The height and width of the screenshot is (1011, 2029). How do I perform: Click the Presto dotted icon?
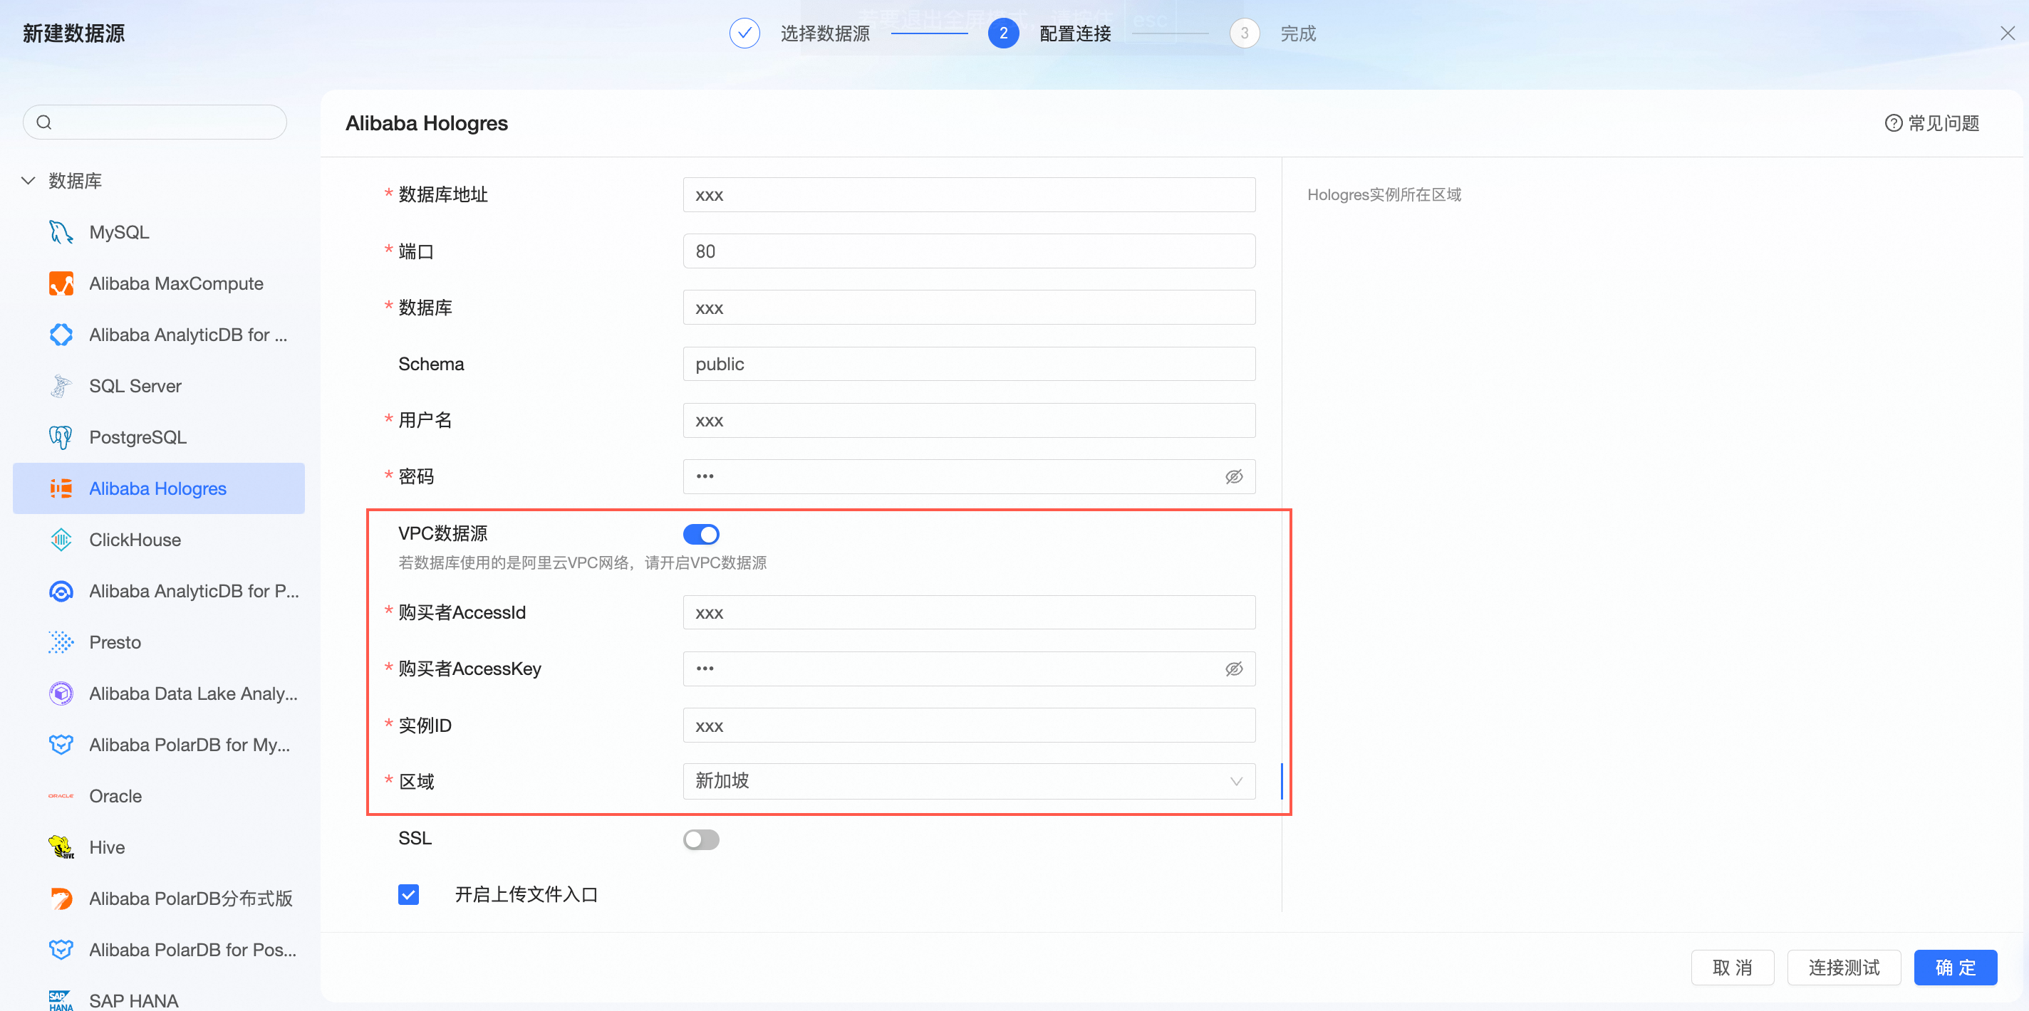[x=61, y=641]
